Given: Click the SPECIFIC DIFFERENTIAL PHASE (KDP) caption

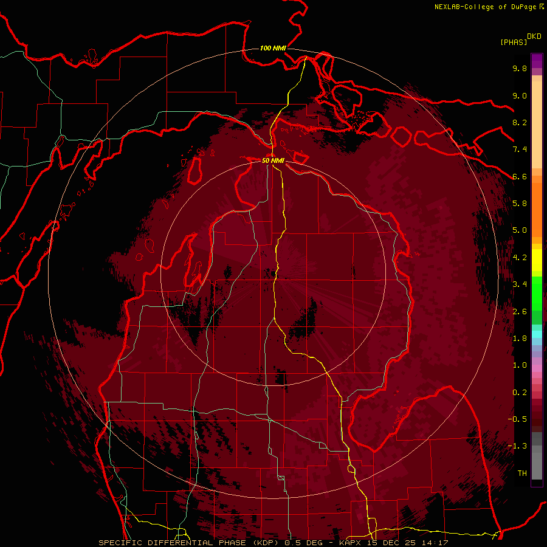Looking at the screenshot, I should click(x=190, y=543).
